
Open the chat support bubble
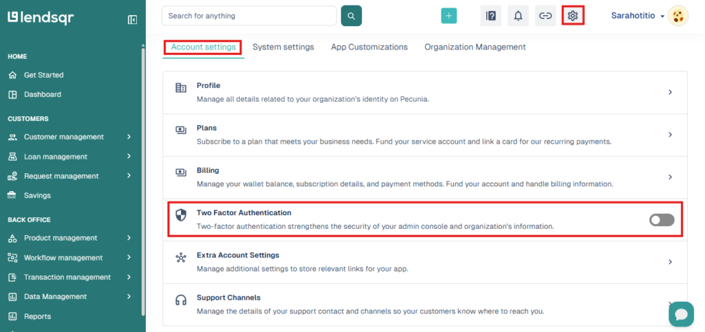pyautogui.click(x=681, y=315)
